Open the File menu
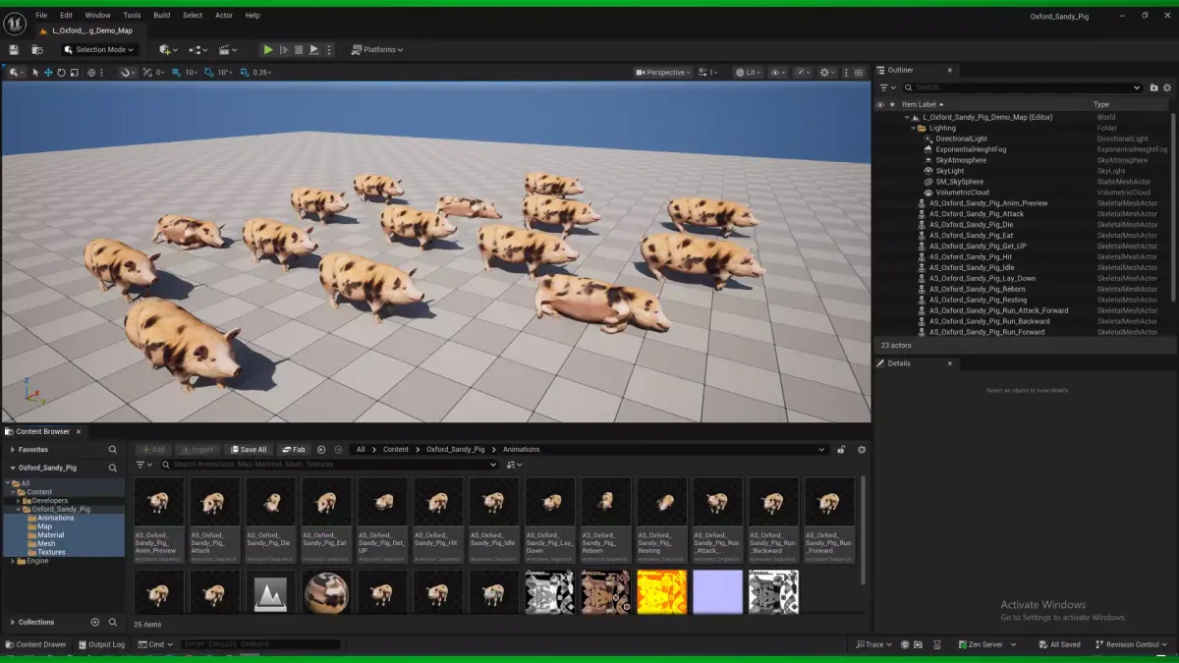This screenshot has width=1179, height=663. (x=41, y=16)
